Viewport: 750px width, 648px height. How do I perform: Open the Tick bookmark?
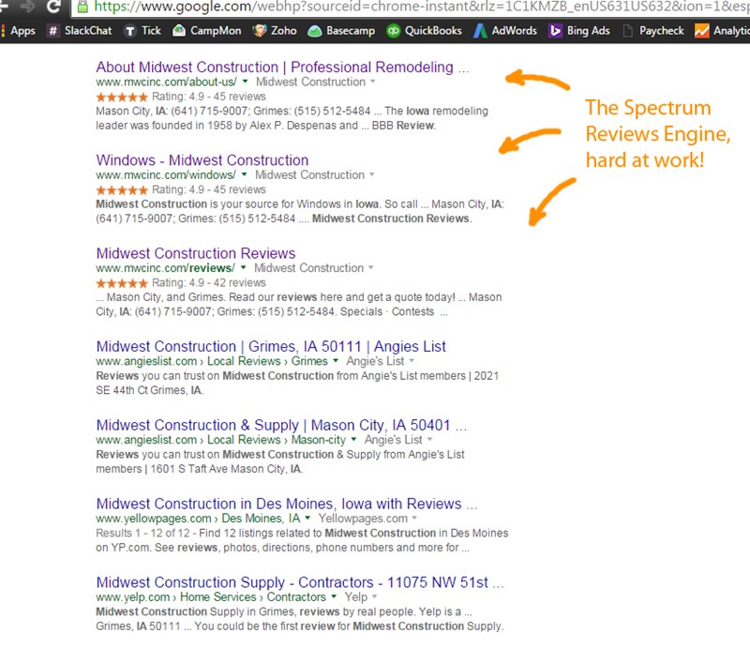pyautogui.click(x=143, y=30)
